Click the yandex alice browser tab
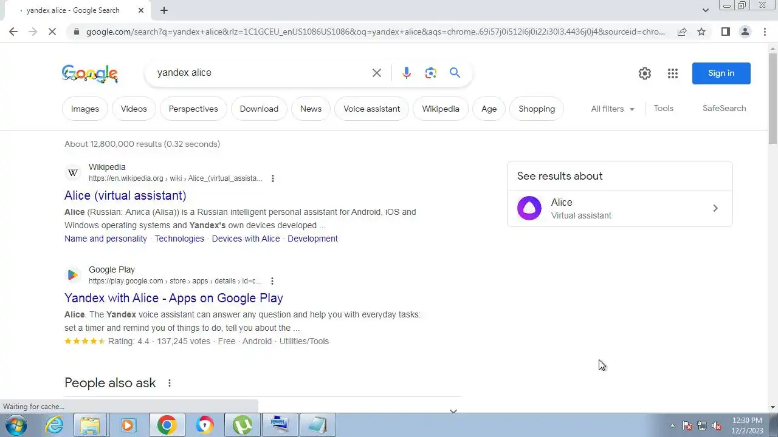This screenshot has height=437, width=778. click(x=78, y=10)
